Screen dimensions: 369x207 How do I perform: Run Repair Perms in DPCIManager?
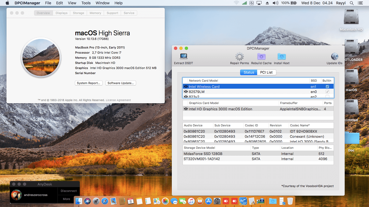pos(240,57)
